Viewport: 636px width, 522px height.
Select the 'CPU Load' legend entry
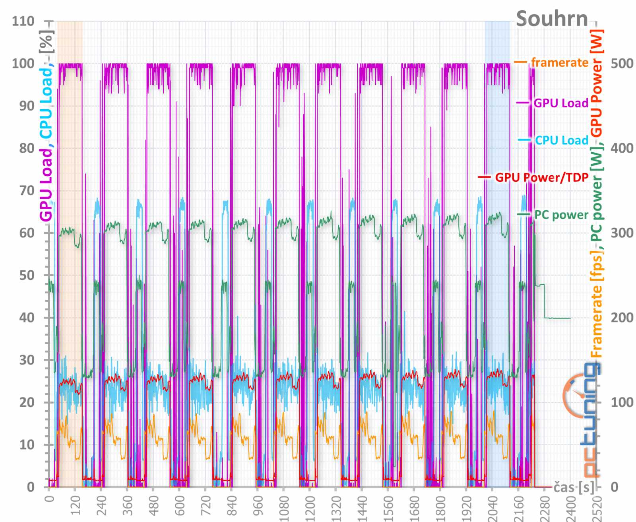tap(561, 140)
